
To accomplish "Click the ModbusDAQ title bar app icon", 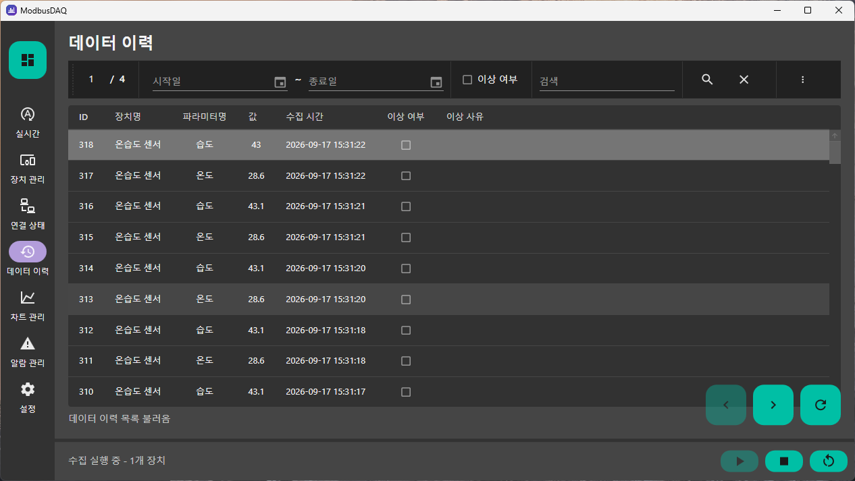I will point(11,10).
